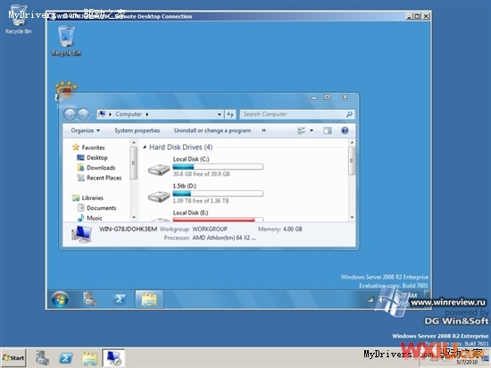Open Documents library

tap(96, 207)
